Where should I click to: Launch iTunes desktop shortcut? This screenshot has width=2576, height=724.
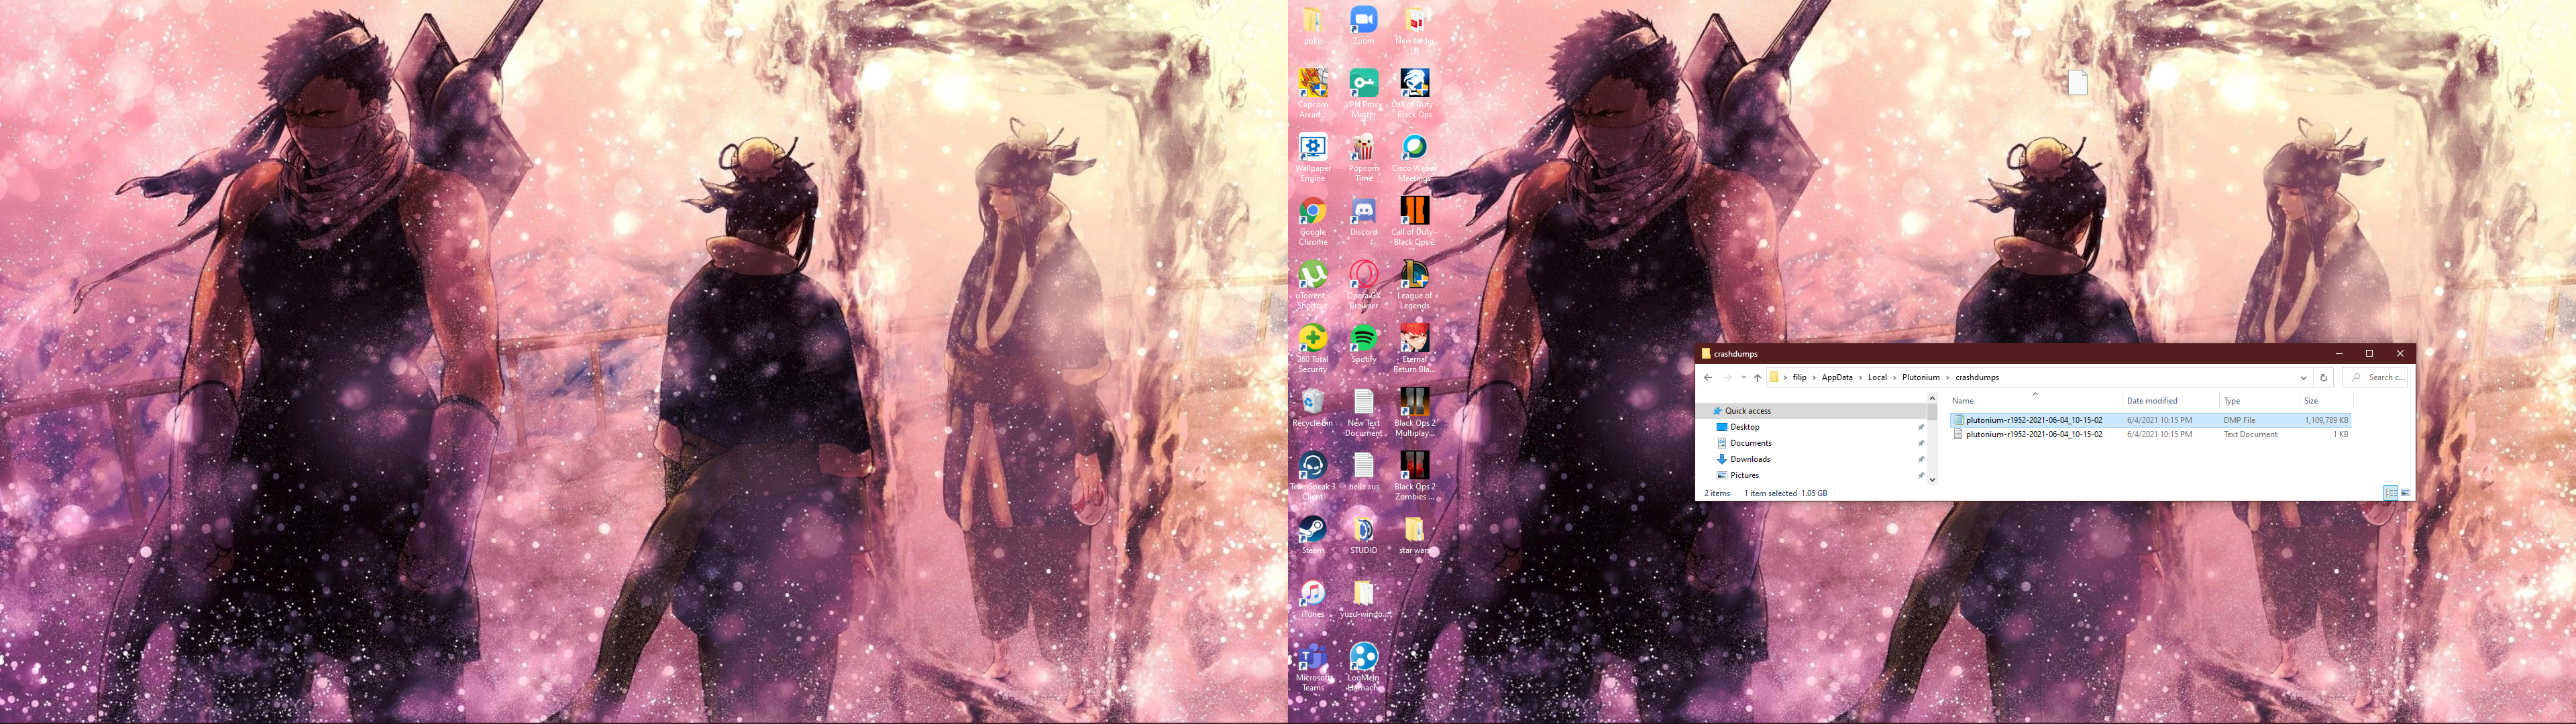point(1312,599)
